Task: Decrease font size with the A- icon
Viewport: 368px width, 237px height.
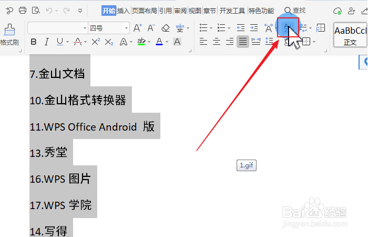Action: click(151, 28)
